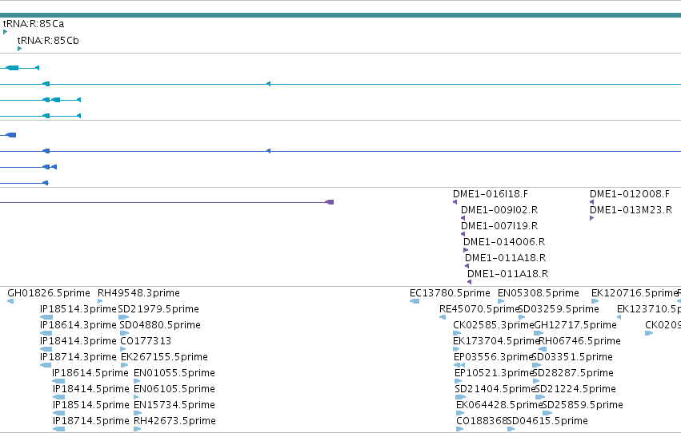Click the EST arrow glyph under GH01826.5prime

click(10, 301)
